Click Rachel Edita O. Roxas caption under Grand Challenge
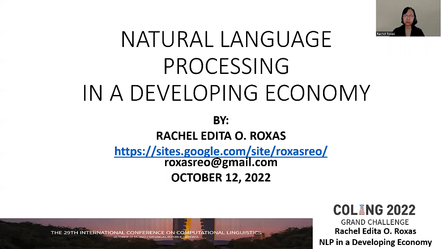This screenshot has width=442, height=249. point(375,231)
